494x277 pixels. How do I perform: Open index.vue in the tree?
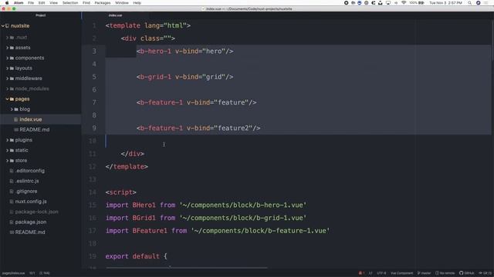pyautogui.click(x=31, y=120)
